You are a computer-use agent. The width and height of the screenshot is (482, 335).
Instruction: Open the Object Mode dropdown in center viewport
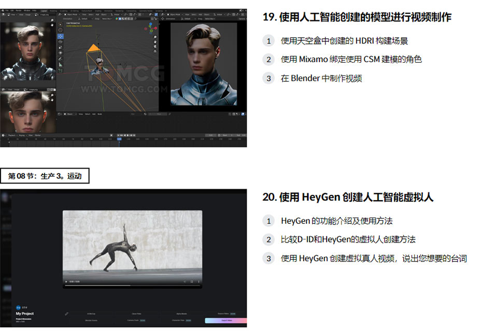tap(72, 14)
